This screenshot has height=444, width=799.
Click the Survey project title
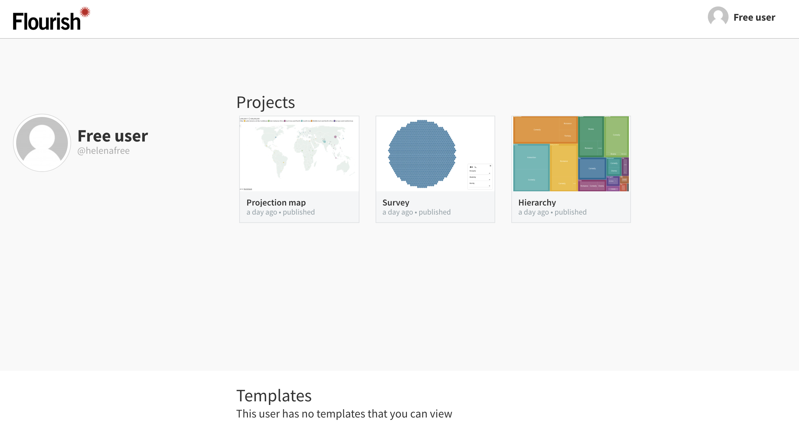coord(396,203)
